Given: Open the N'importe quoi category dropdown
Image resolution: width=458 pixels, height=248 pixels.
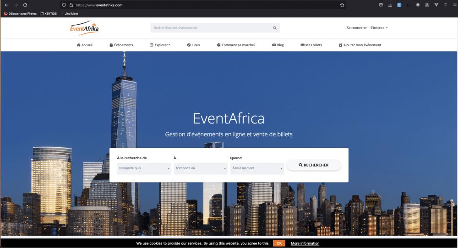Looking at the screenshot, I should click(x=144, y=168).
